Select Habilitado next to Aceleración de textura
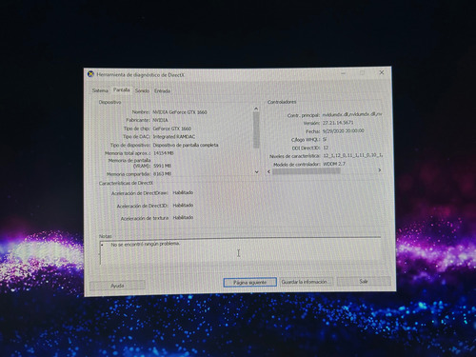Image resolution: width=476 pixels, height=357 pixels. (x=183, y=217)
